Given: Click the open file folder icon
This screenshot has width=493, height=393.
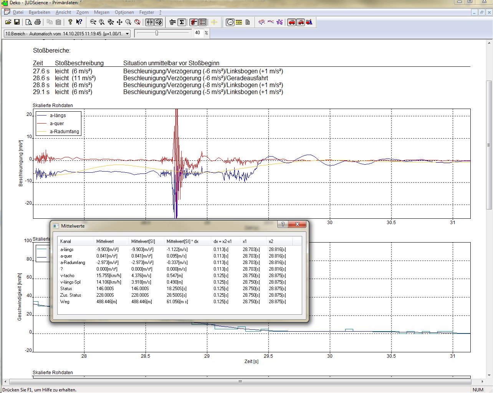Looking at the screenshot, I should 8,22.
